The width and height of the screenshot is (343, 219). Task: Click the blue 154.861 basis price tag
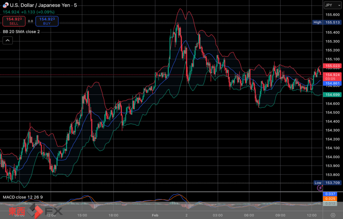click(x=332, y=83)
